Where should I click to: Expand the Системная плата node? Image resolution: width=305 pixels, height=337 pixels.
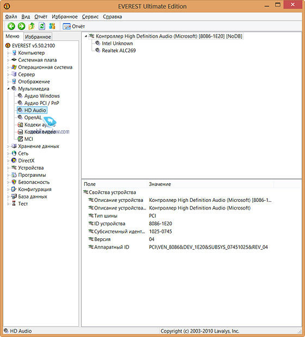pos(8,60)
